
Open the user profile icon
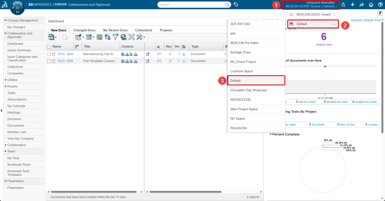click(343, 4)
